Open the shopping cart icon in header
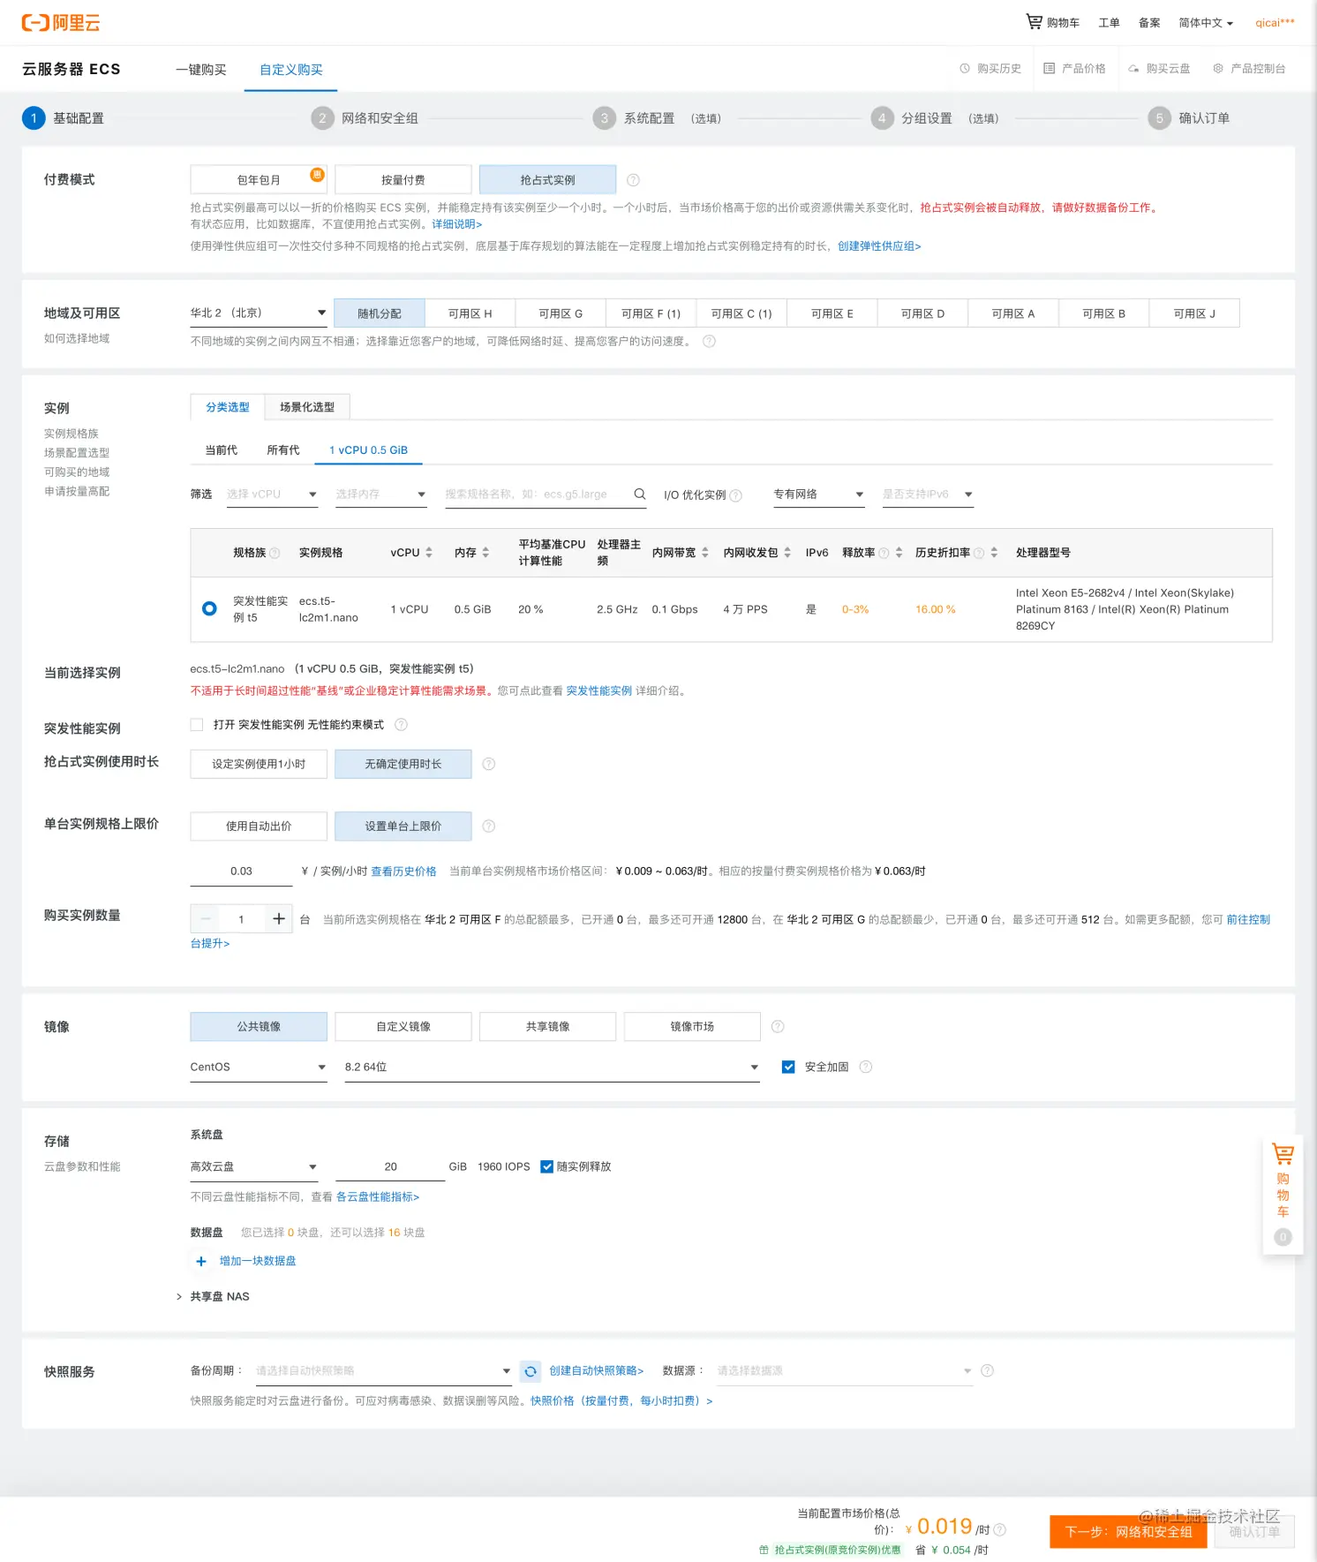This screenshot has width=1317, height=1562. coord(1034,21)
